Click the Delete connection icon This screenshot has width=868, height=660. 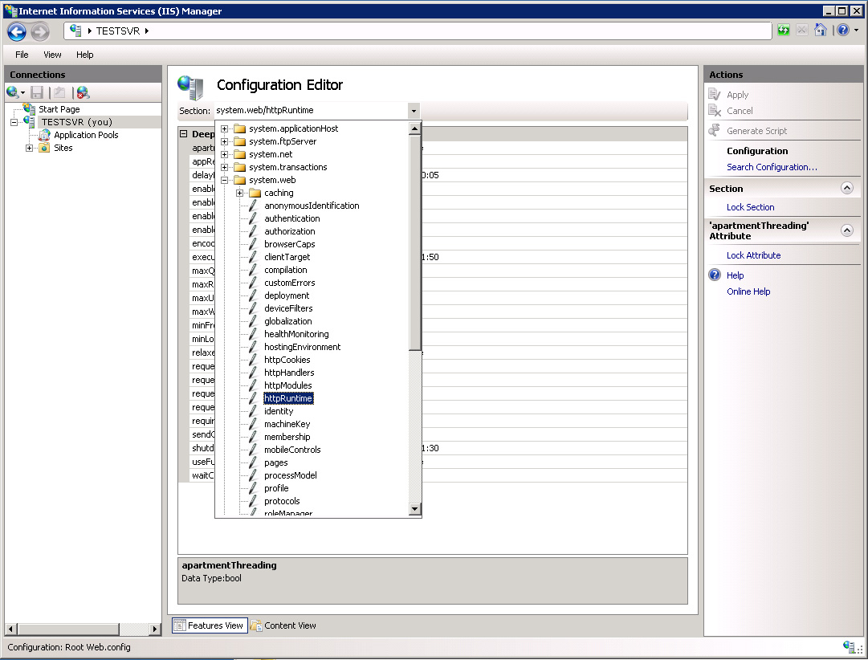83,92
